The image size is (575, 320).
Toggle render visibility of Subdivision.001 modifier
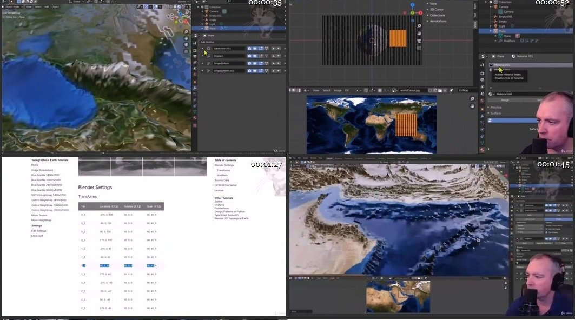249,49
